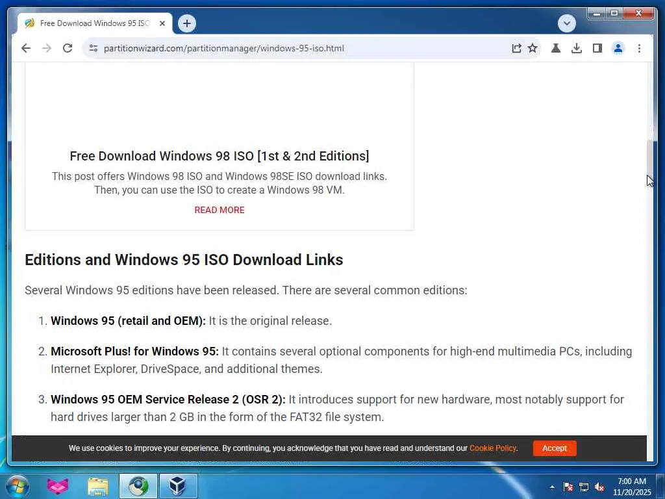Open the browser downloads icon

[577, 48]
